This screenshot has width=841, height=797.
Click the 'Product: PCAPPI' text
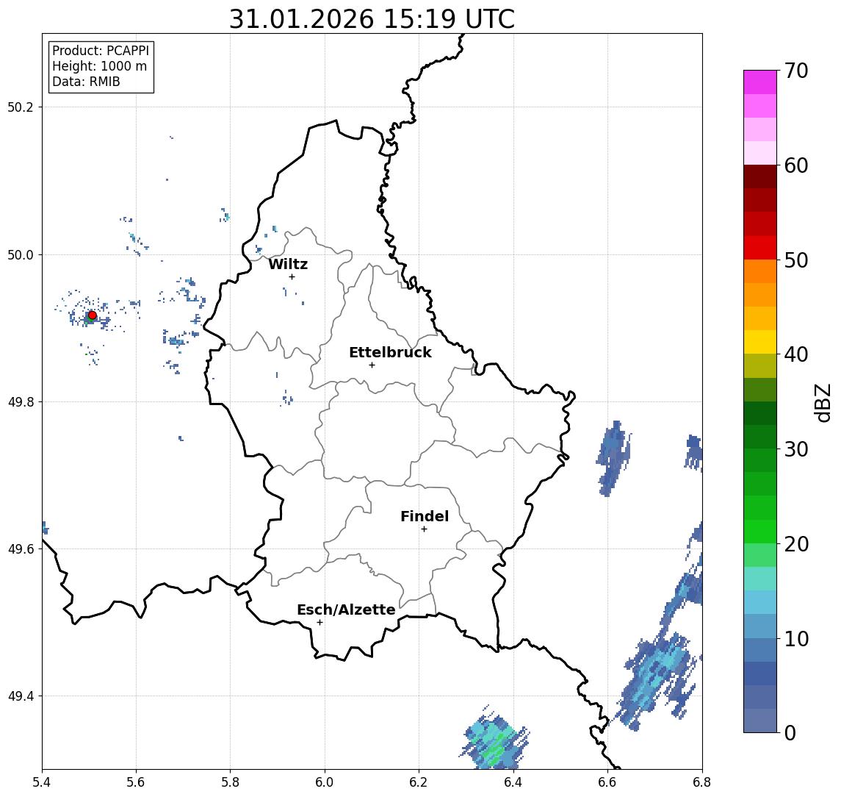pos(101,51)
